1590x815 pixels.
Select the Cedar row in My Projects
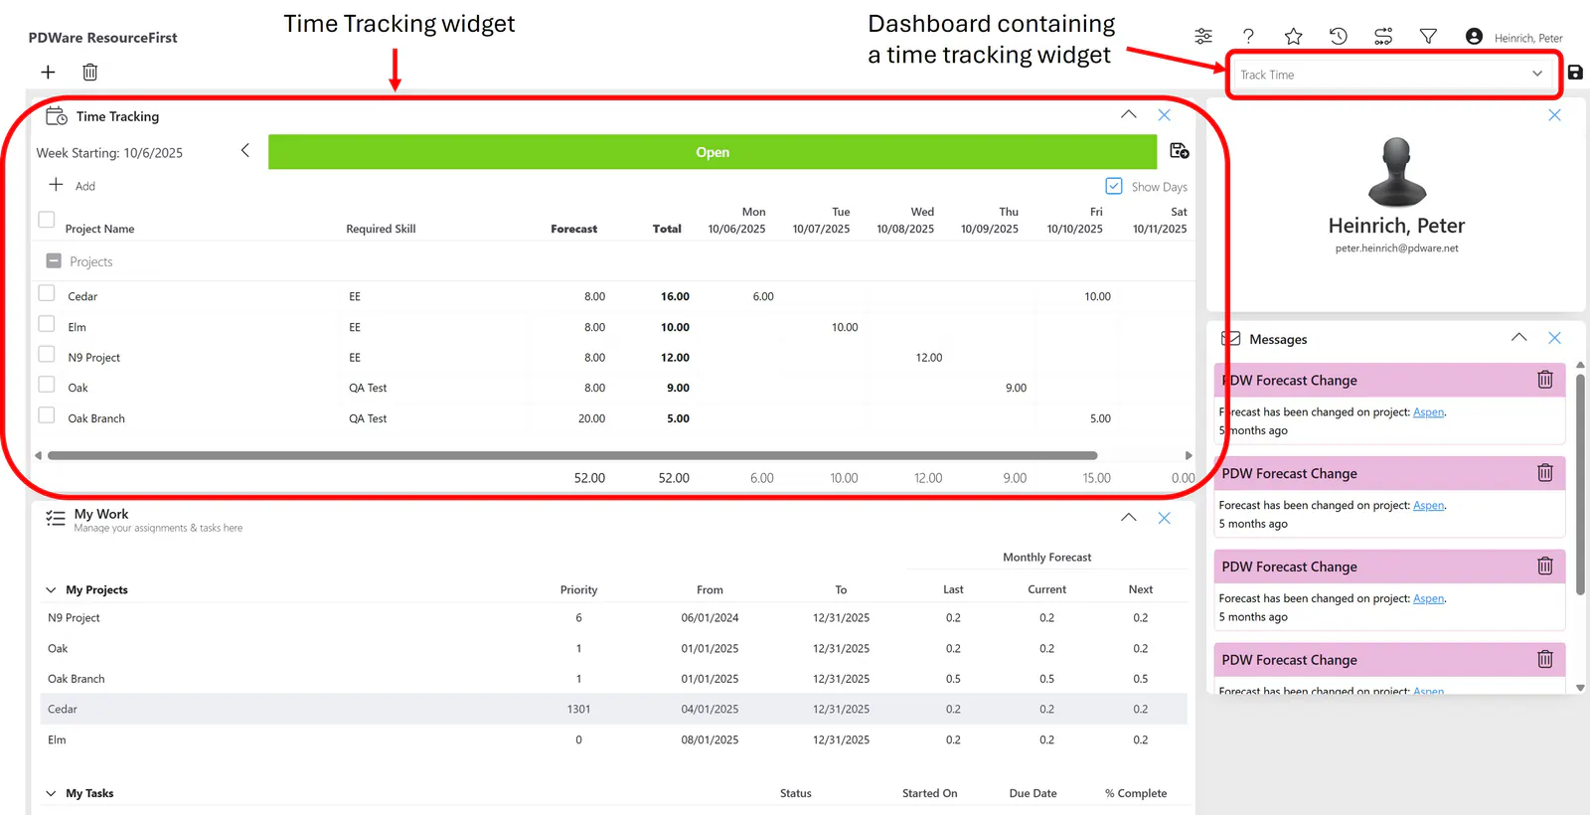[x=614, y=709]
